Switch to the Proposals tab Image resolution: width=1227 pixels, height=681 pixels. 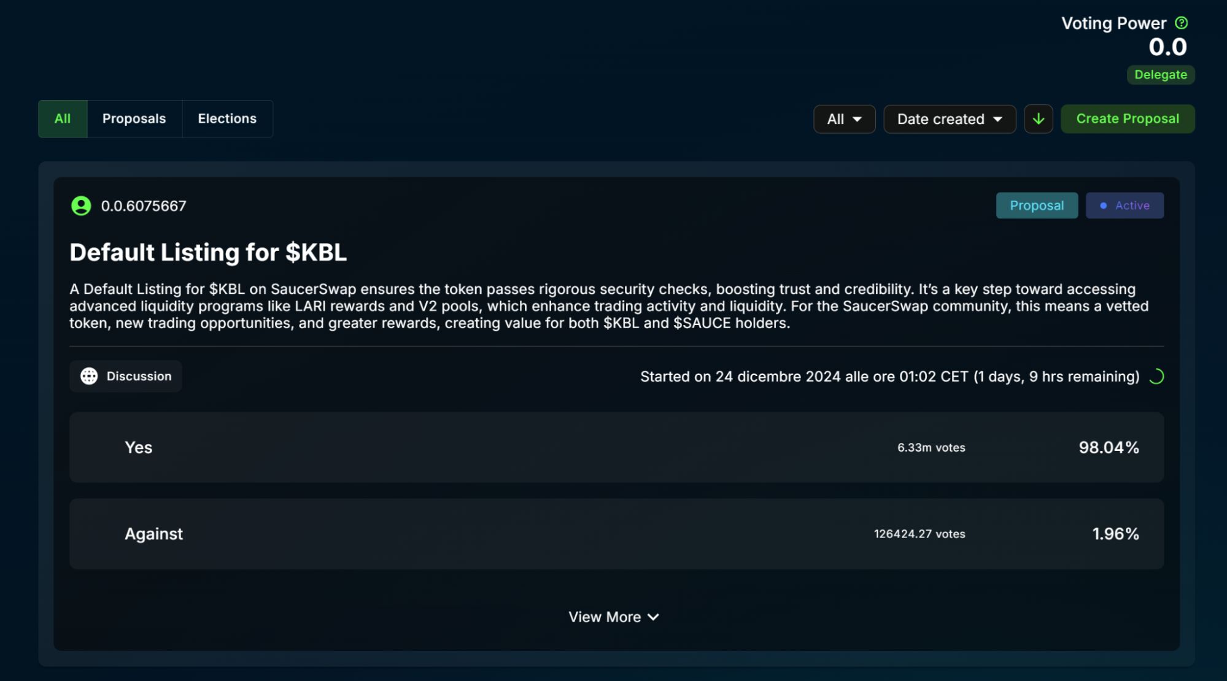pos(134,119)
